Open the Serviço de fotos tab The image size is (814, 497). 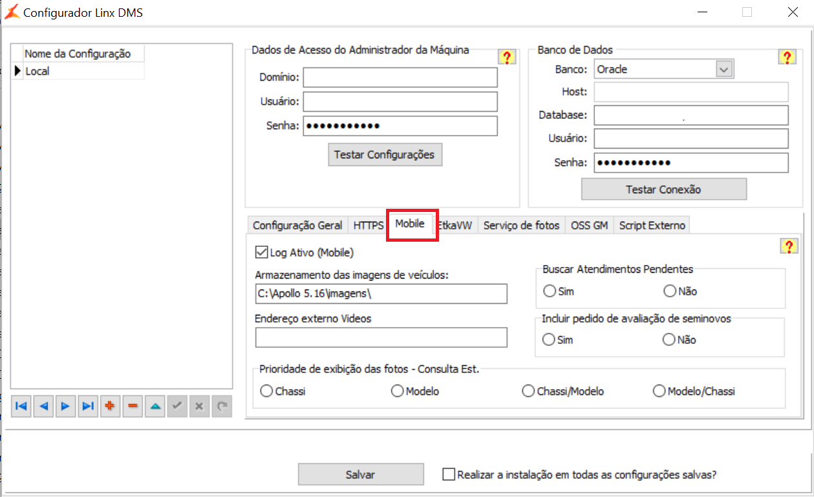[x=521, y=226]
